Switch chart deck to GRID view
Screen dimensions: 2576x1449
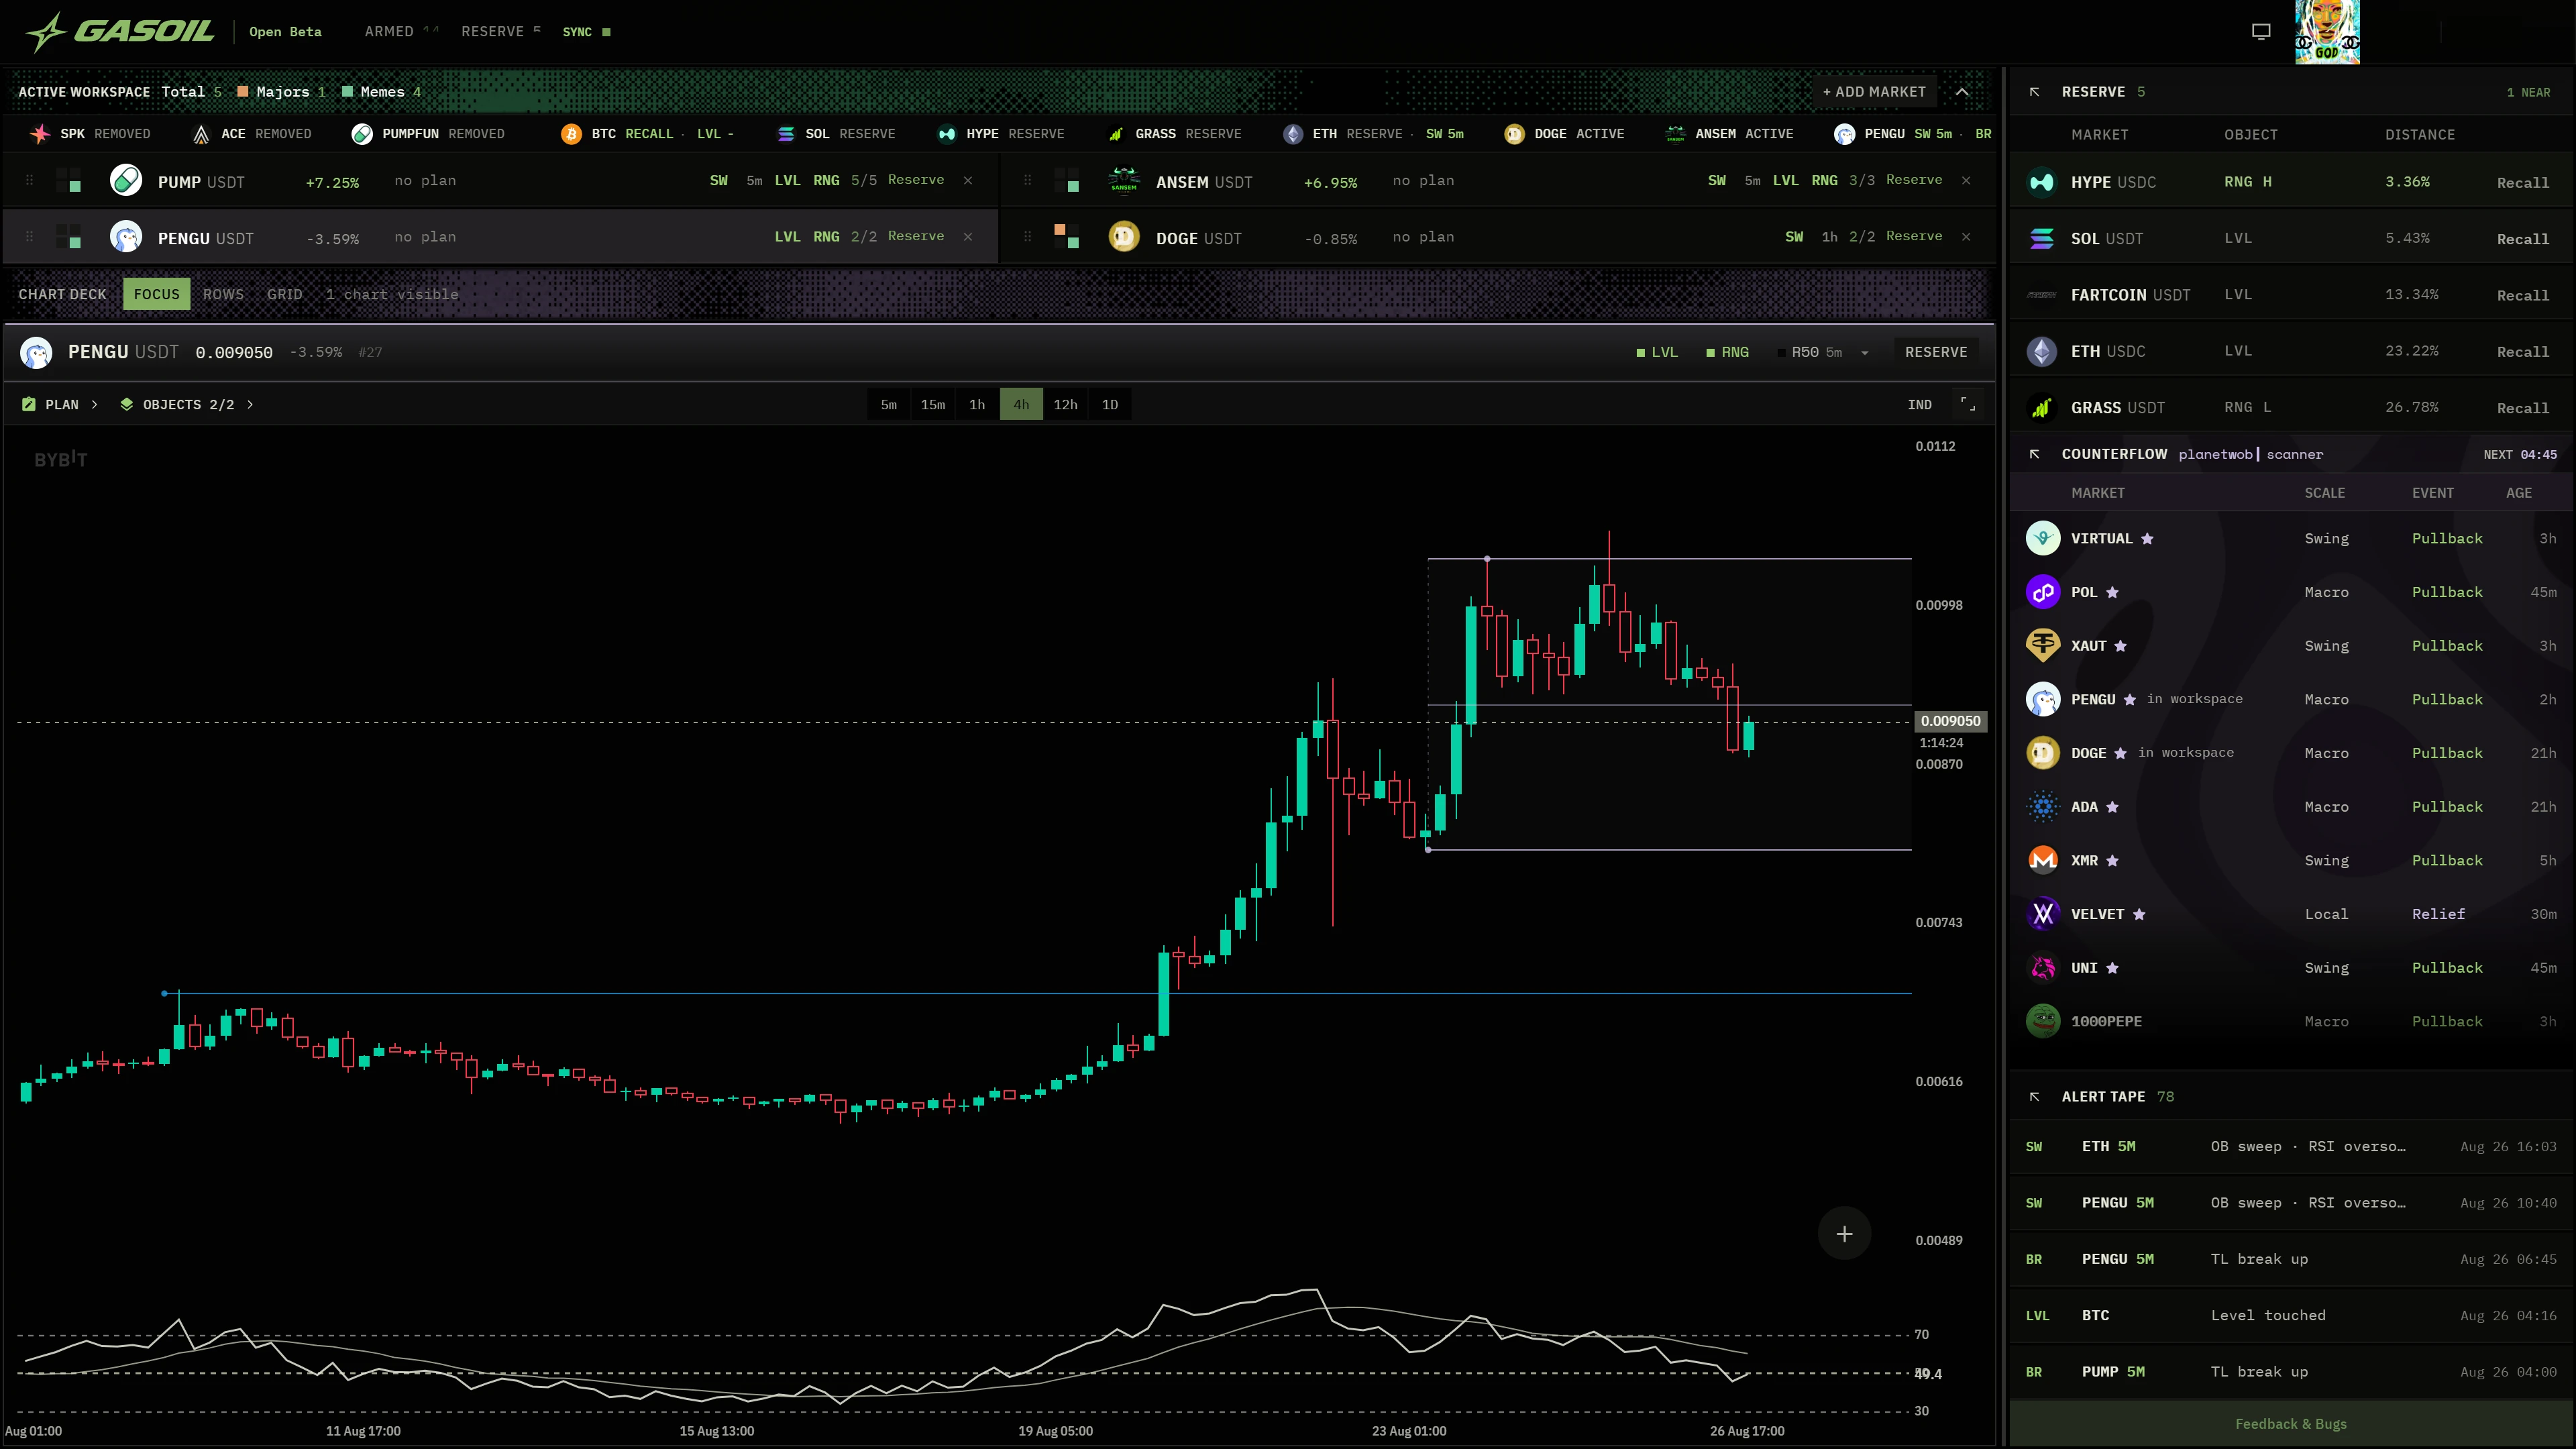(x=284, y=294)
